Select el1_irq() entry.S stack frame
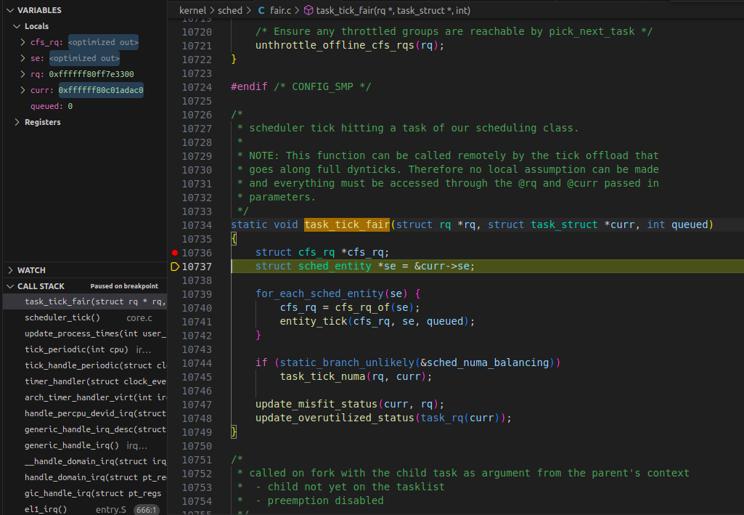The height and width of the screenshot is (515, 744). (x=85, y=509)
